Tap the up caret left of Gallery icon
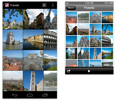The width and height of the screenshot is (116, 101). pos(4,5)
